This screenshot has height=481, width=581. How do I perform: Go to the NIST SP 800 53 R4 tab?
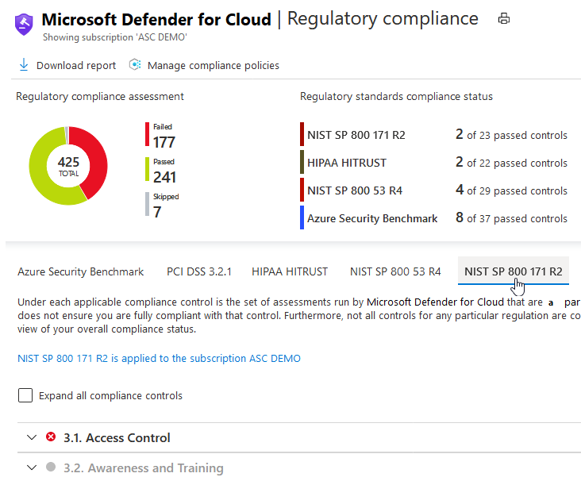coord(395,271)
